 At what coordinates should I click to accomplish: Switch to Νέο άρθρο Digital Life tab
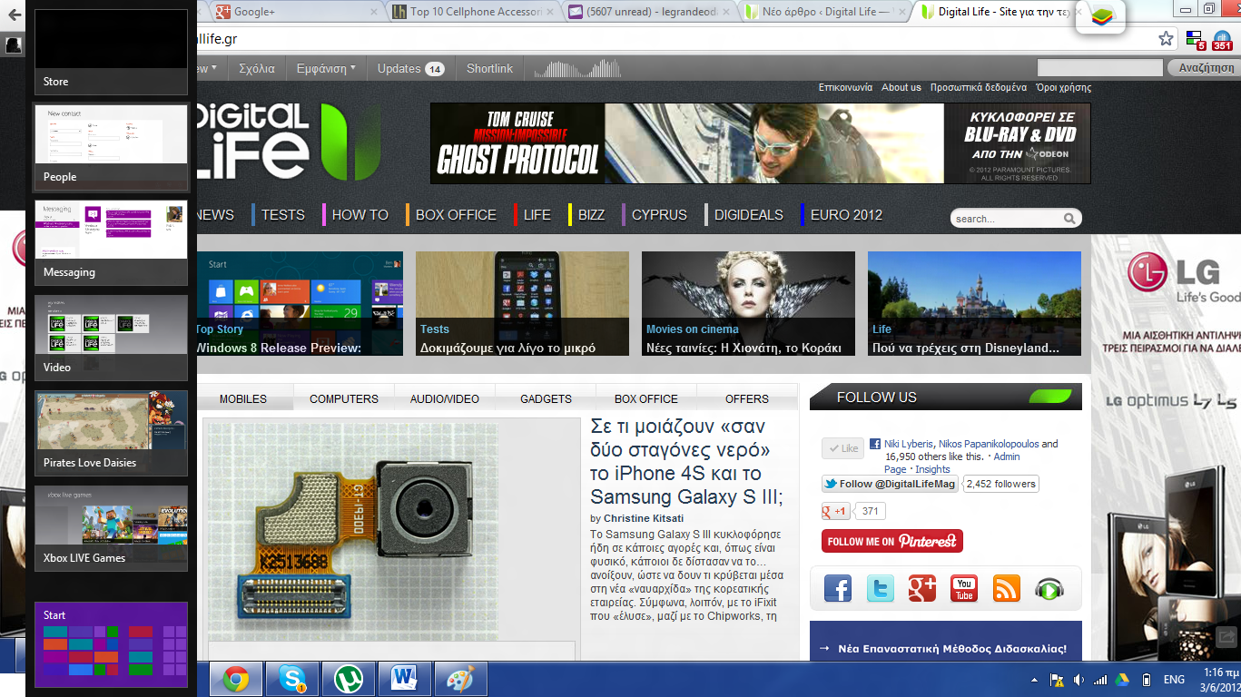826,12
